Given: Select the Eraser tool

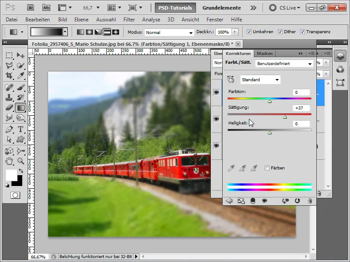Looking at the screenshot, I should (x=9, y=107).
